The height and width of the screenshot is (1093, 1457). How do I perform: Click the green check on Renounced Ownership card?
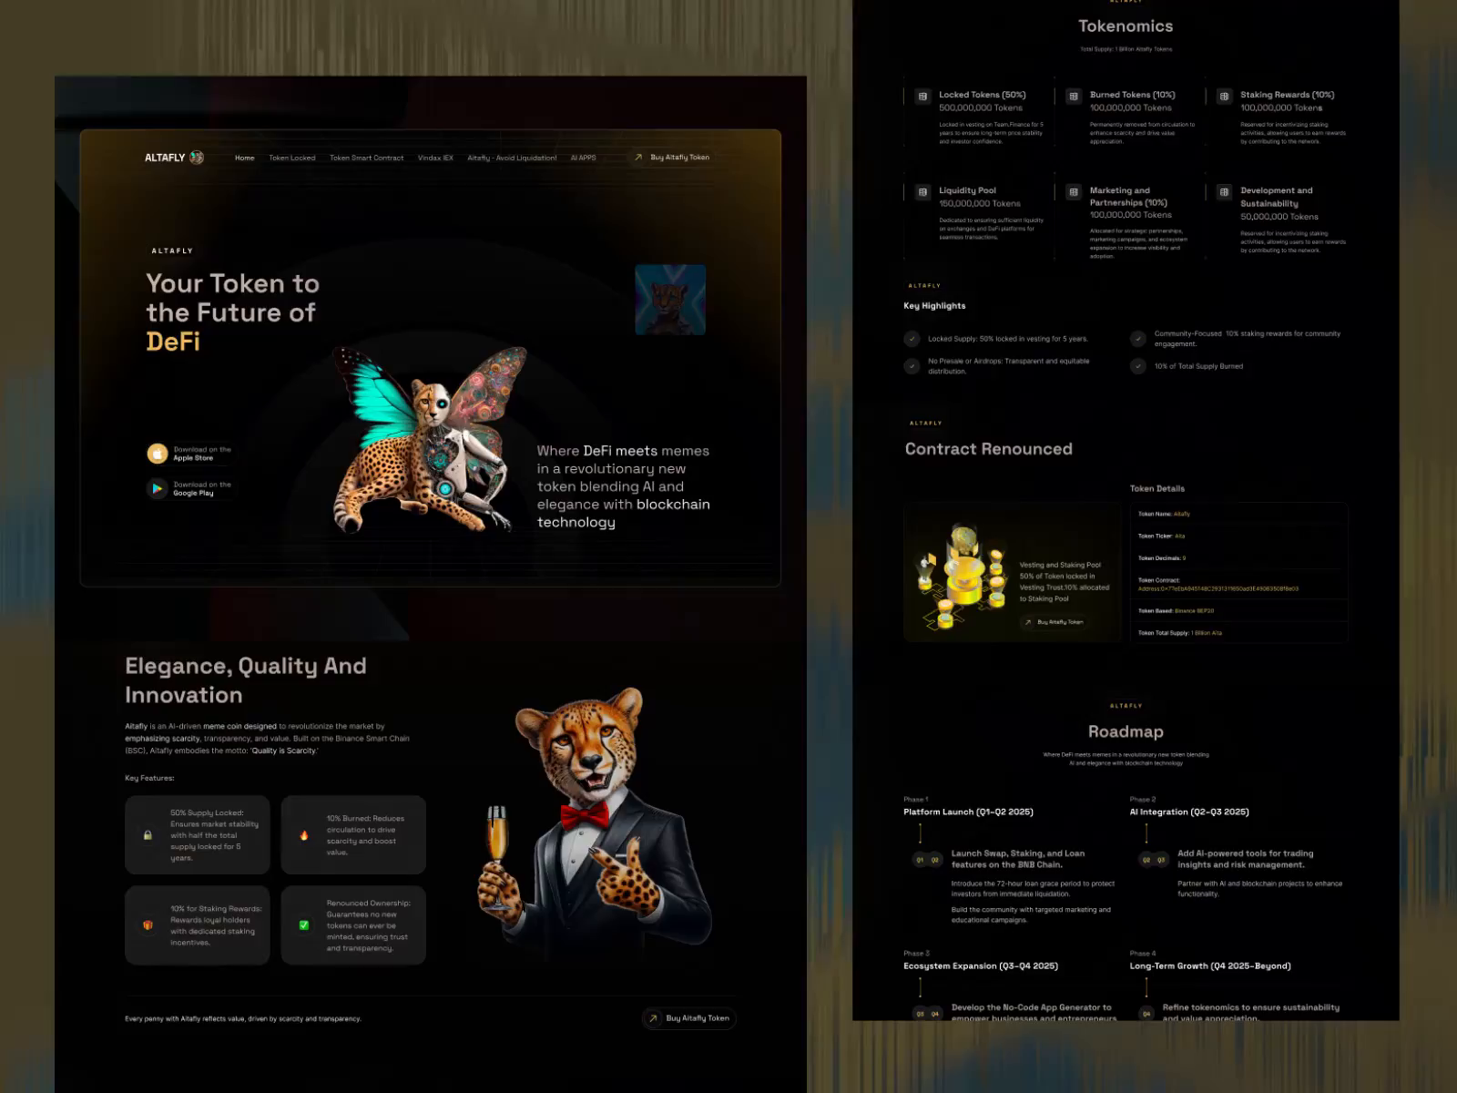tap(304, 925)
